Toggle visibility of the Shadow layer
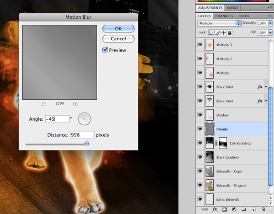Screen dimensions: 274x214 [x=200, y=115]
